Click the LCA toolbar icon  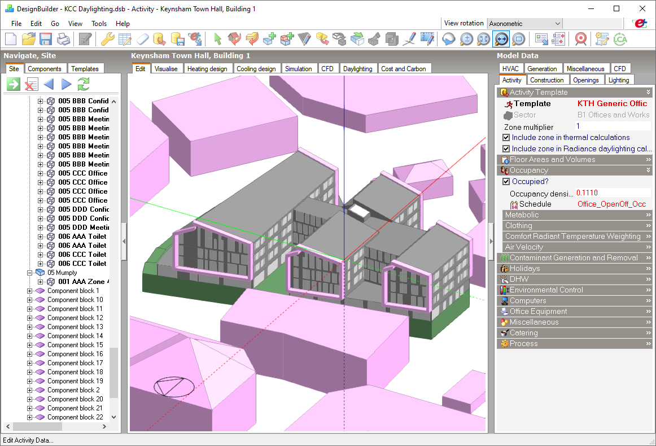click(620, 39)
